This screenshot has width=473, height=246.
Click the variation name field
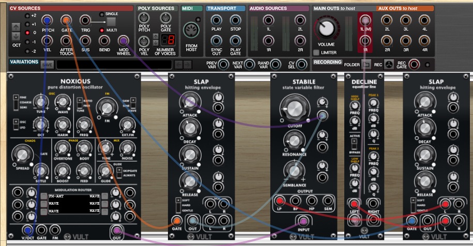click(x=114, y=65)
